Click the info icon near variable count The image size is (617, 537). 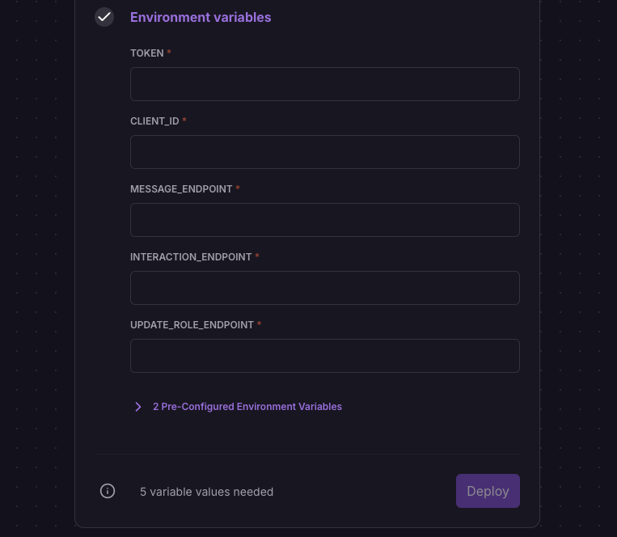108,491
